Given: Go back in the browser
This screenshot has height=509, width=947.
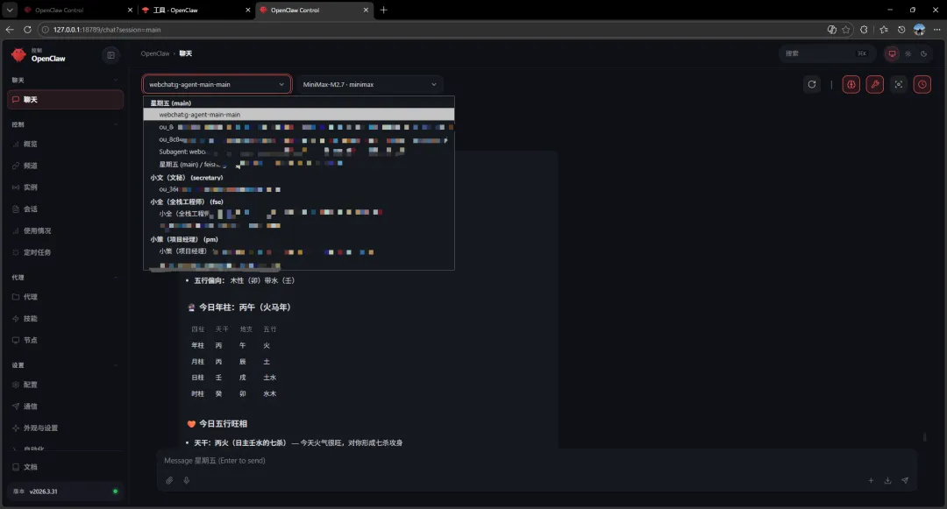Looking at the screenshot, I should tap(10, 30).
